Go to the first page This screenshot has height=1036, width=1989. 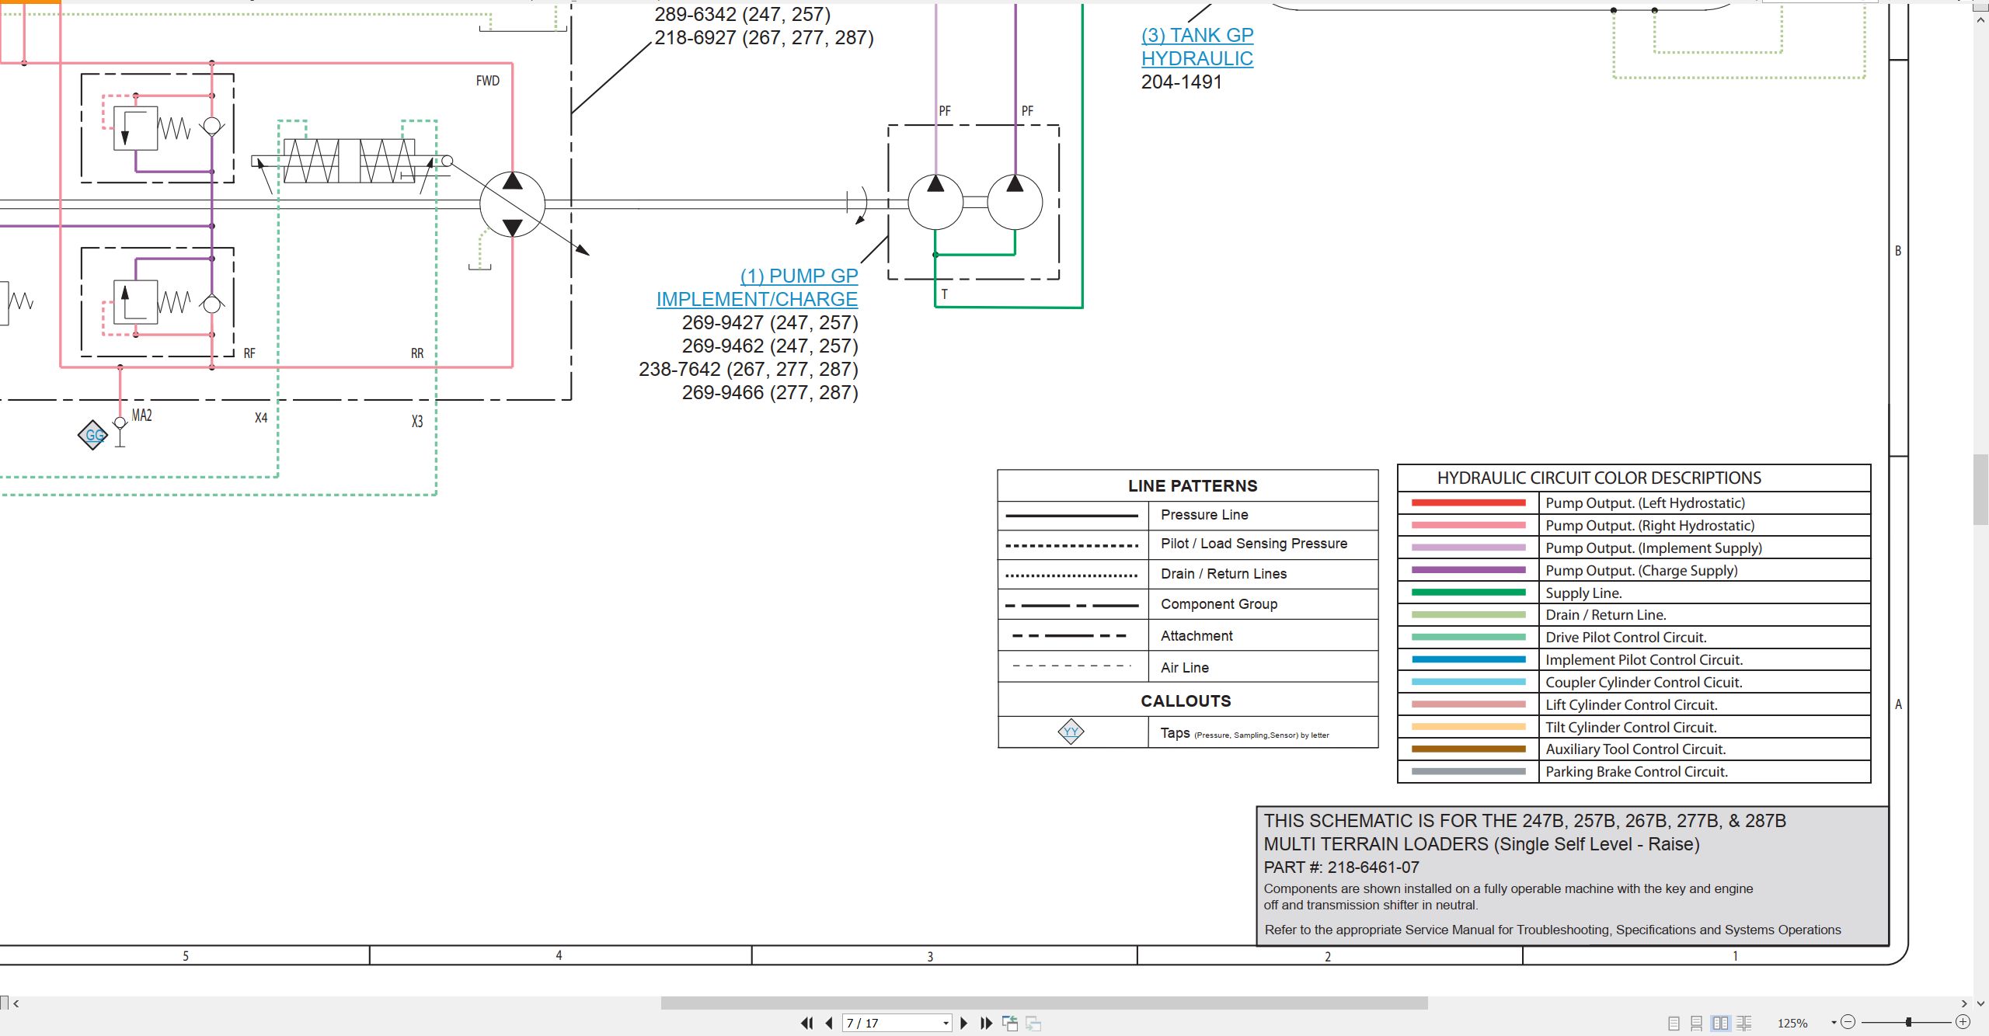click(807, 1023)
